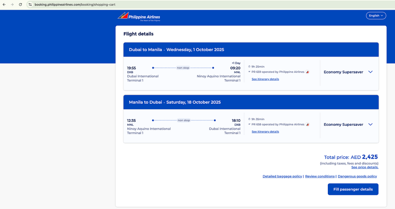This screenshot has height=209, width=395.
Task: Click the browser forward arrow
Action: [x=12, y=5]
